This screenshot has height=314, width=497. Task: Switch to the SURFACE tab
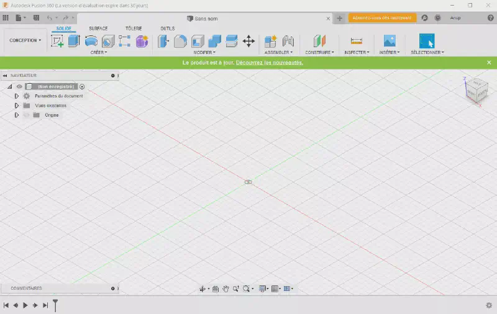click(x=98, y=29)
